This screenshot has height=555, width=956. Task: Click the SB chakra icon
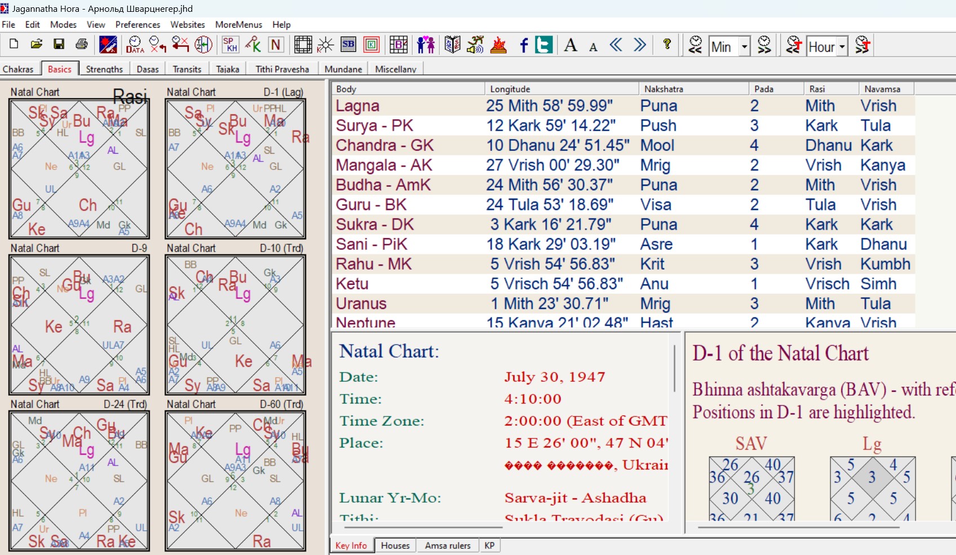349,44
